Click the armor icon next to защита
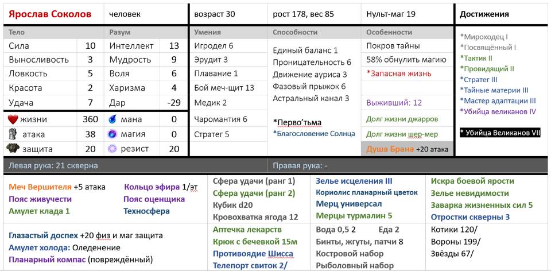 tap(13, 149)
